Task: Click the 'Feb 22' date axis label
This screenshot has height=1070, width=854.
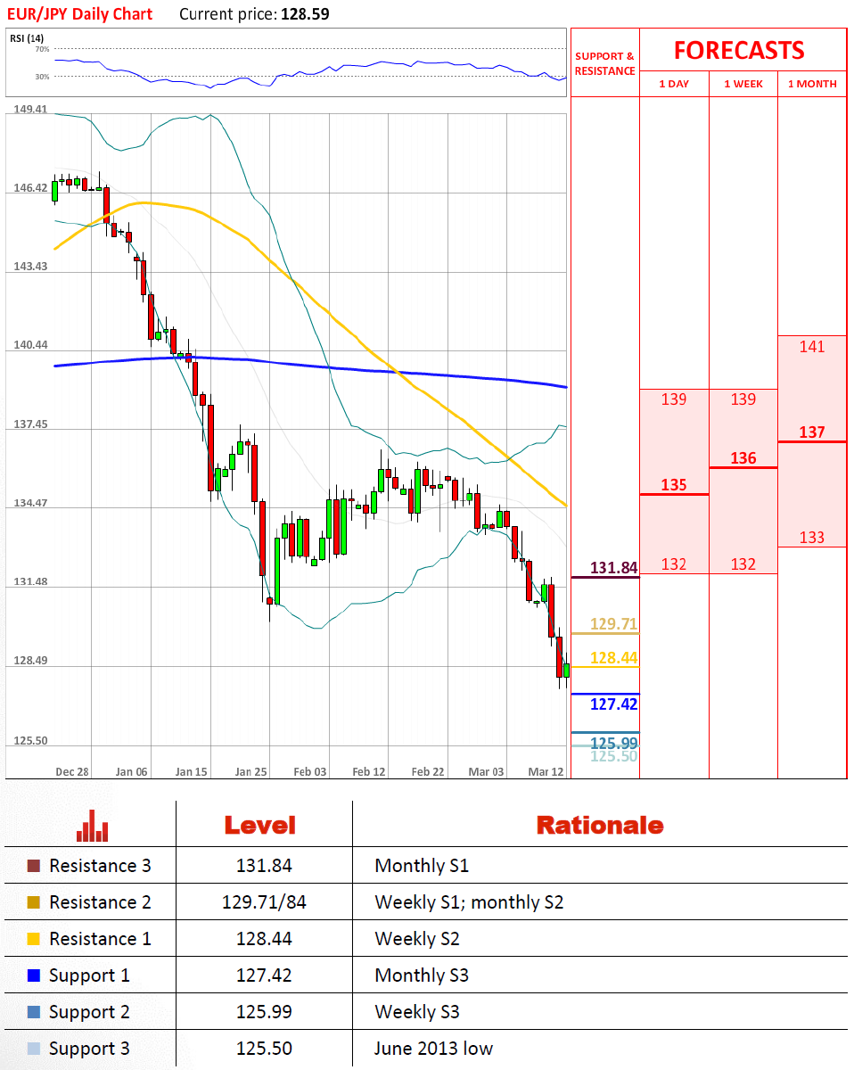Action: coord(428,771)
